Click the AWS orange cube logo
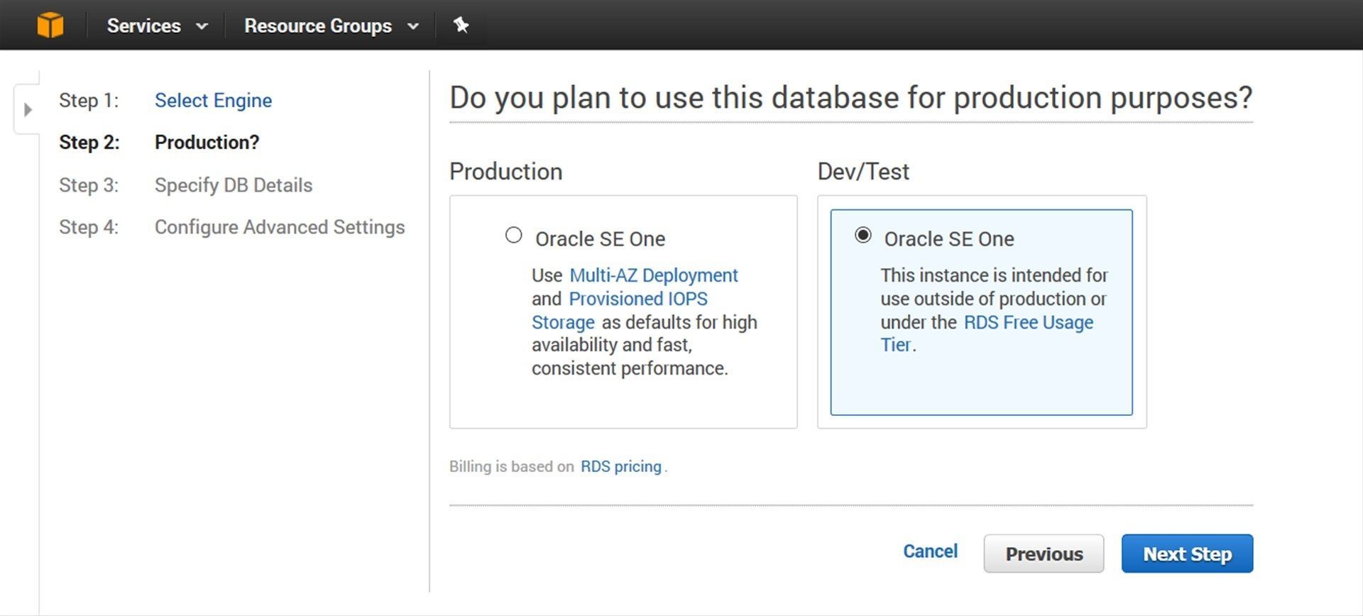The height and width of the screenshot is (616, 1363). tap(50, 26)
